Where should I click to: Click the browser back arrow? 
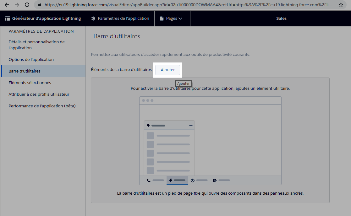7,5
